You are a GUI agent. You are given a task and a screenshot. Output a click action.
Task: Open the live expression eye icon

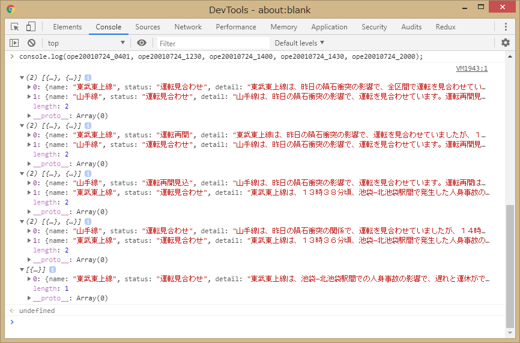tap(142, 43)
